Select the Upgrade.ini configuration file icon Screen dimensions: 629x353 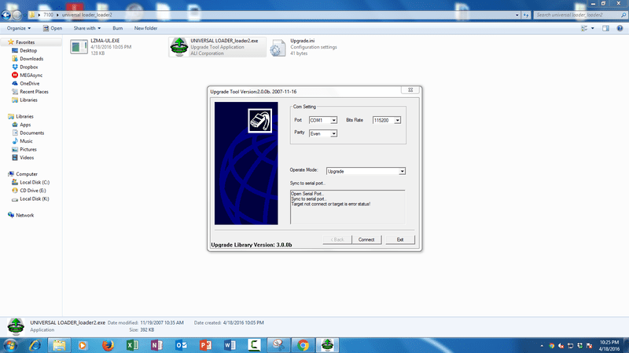[278, 47]
